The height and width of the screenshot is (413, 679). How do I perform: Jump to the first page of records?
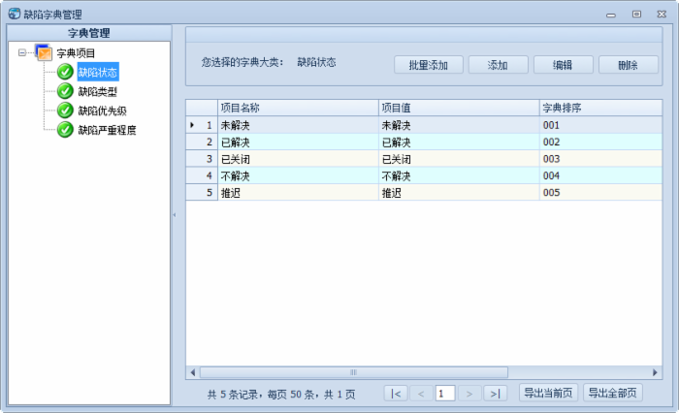click(x=396, y=393)
